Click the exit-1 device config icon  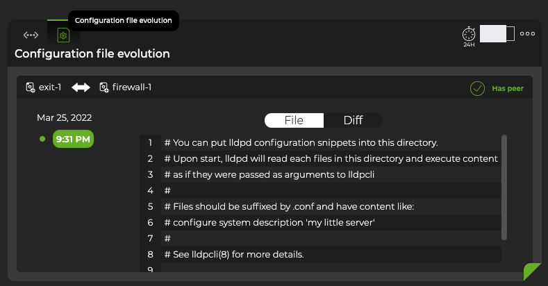click(31, 87)
